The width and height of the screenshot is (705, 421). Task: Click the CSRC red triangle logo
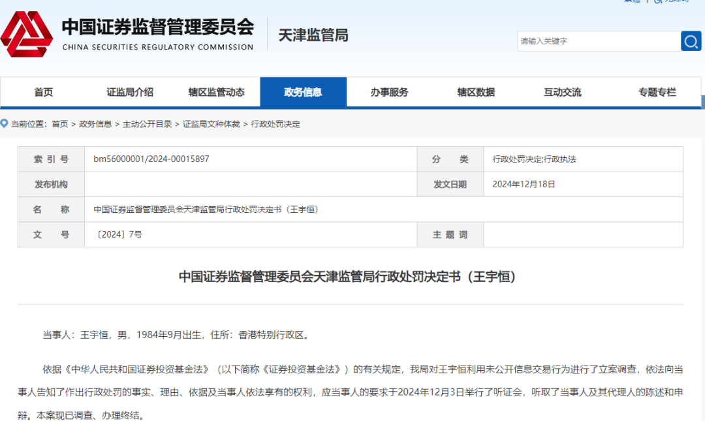(x=27, y=34)
